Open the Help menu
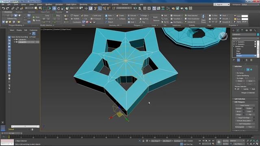 (x=141, y=4)
